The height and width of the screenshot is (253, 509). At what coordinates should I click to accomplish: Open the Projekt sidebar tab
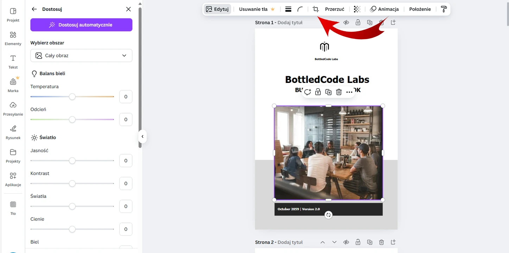[x=13, y=15]
